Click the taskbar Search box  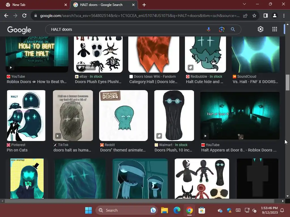126,210
